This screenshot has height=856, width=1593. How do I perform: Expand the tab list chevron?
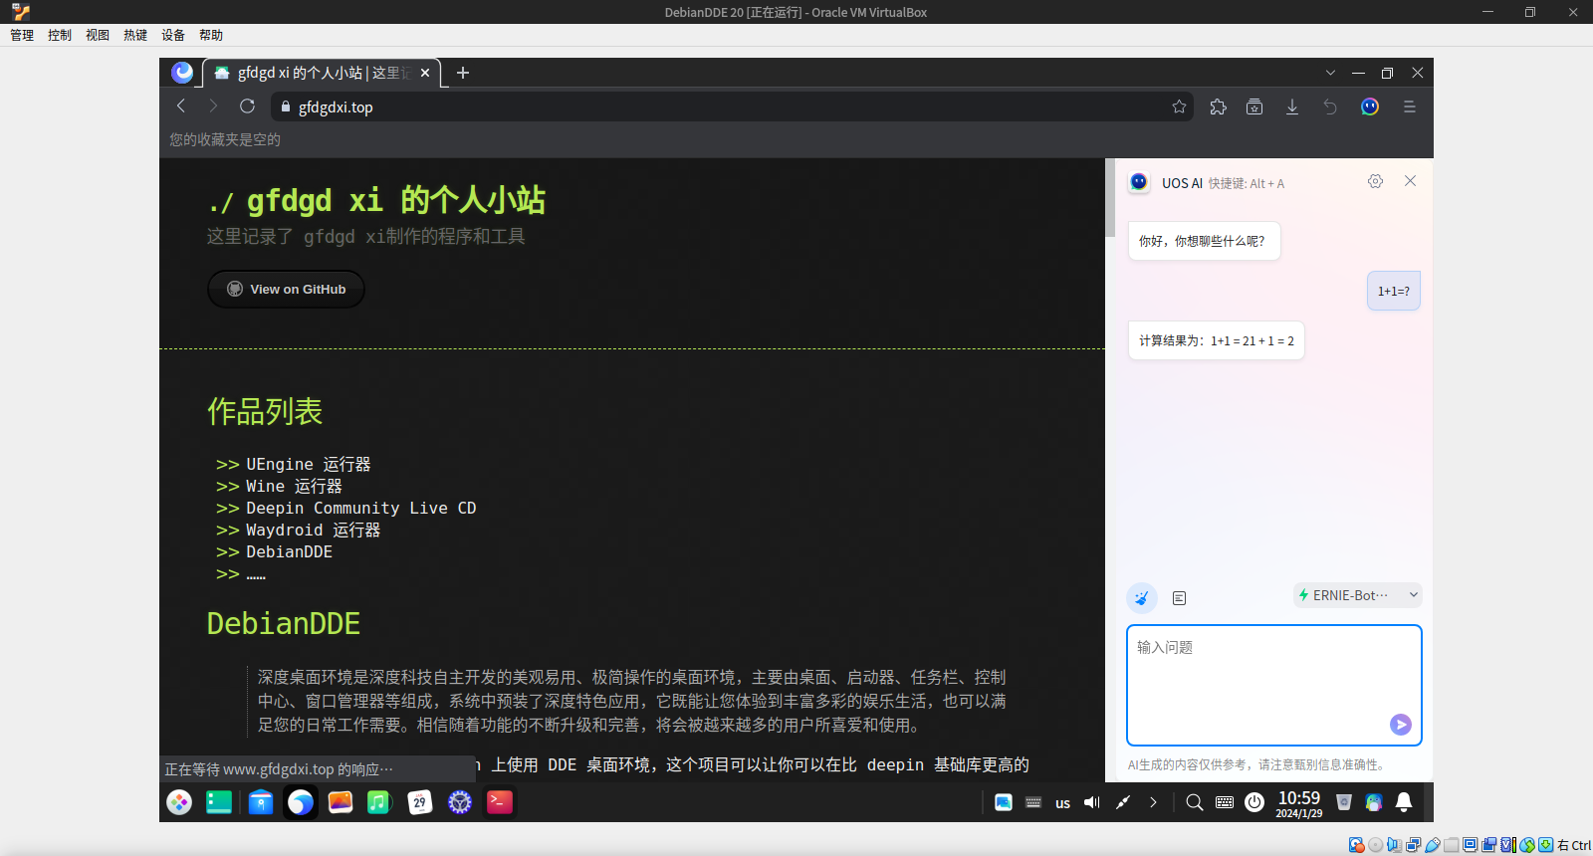(x=1330, y=73)
